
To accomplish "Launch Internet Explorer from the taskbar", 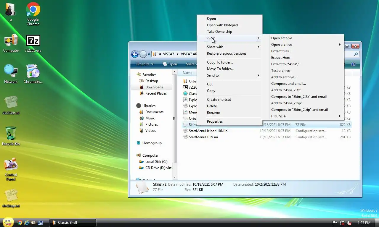I will pyautogui.click(x=27, y=223).
